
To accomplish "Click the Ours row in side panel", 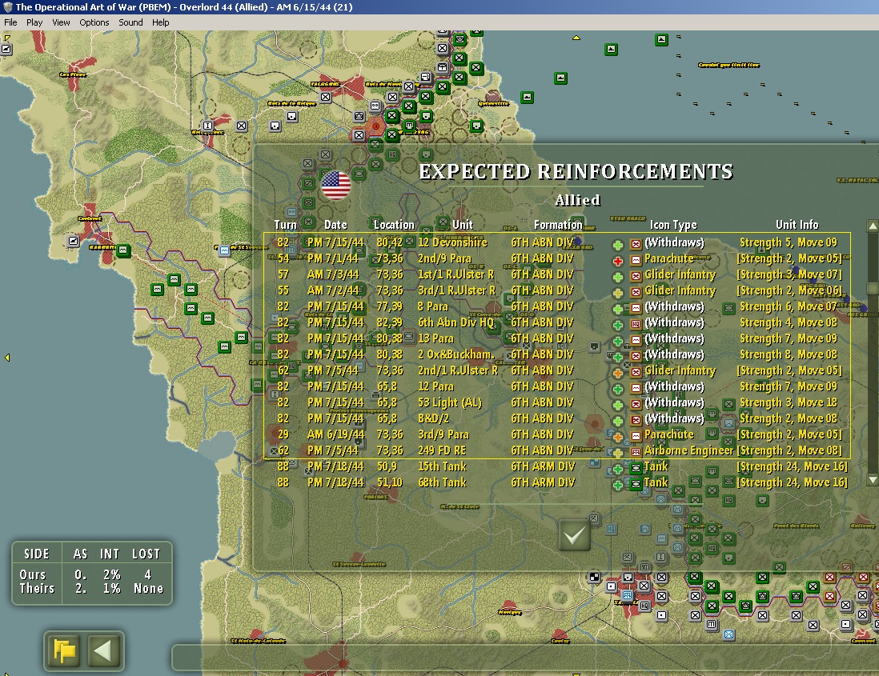I will coord(91,574).
